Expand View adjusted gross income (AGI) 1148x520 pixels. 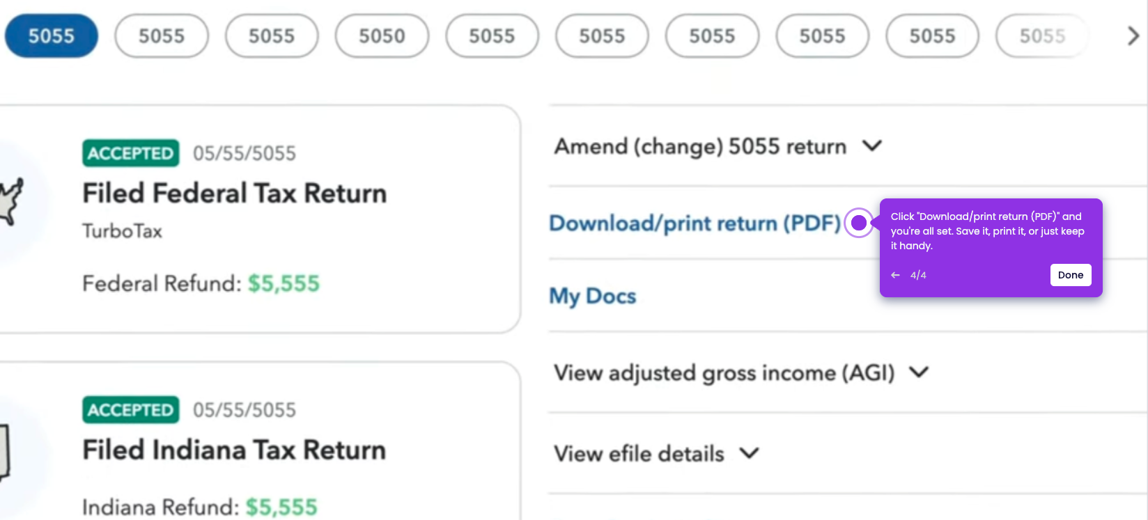click(x=741, y=373)
